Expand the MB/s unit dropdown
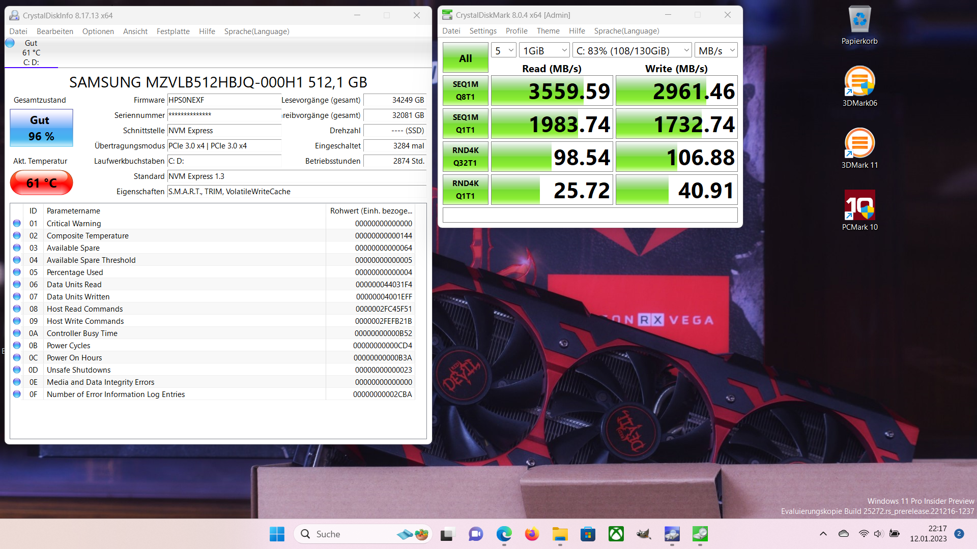This screenshot has height=549, width=977. point(716,50)
